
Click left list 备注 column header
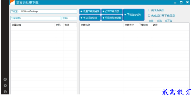click(70, 25)
